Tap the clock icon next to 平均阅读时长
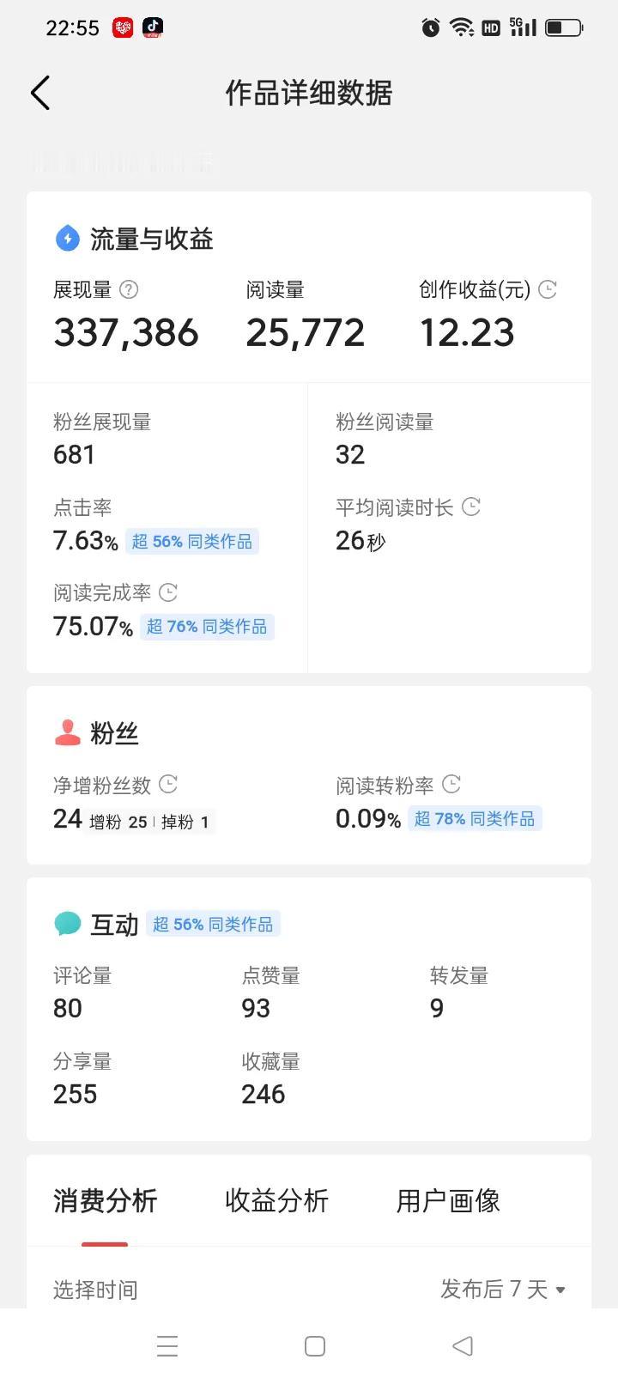The width and height of the screenshot is (618, 1384). click(x=471, y=507)
